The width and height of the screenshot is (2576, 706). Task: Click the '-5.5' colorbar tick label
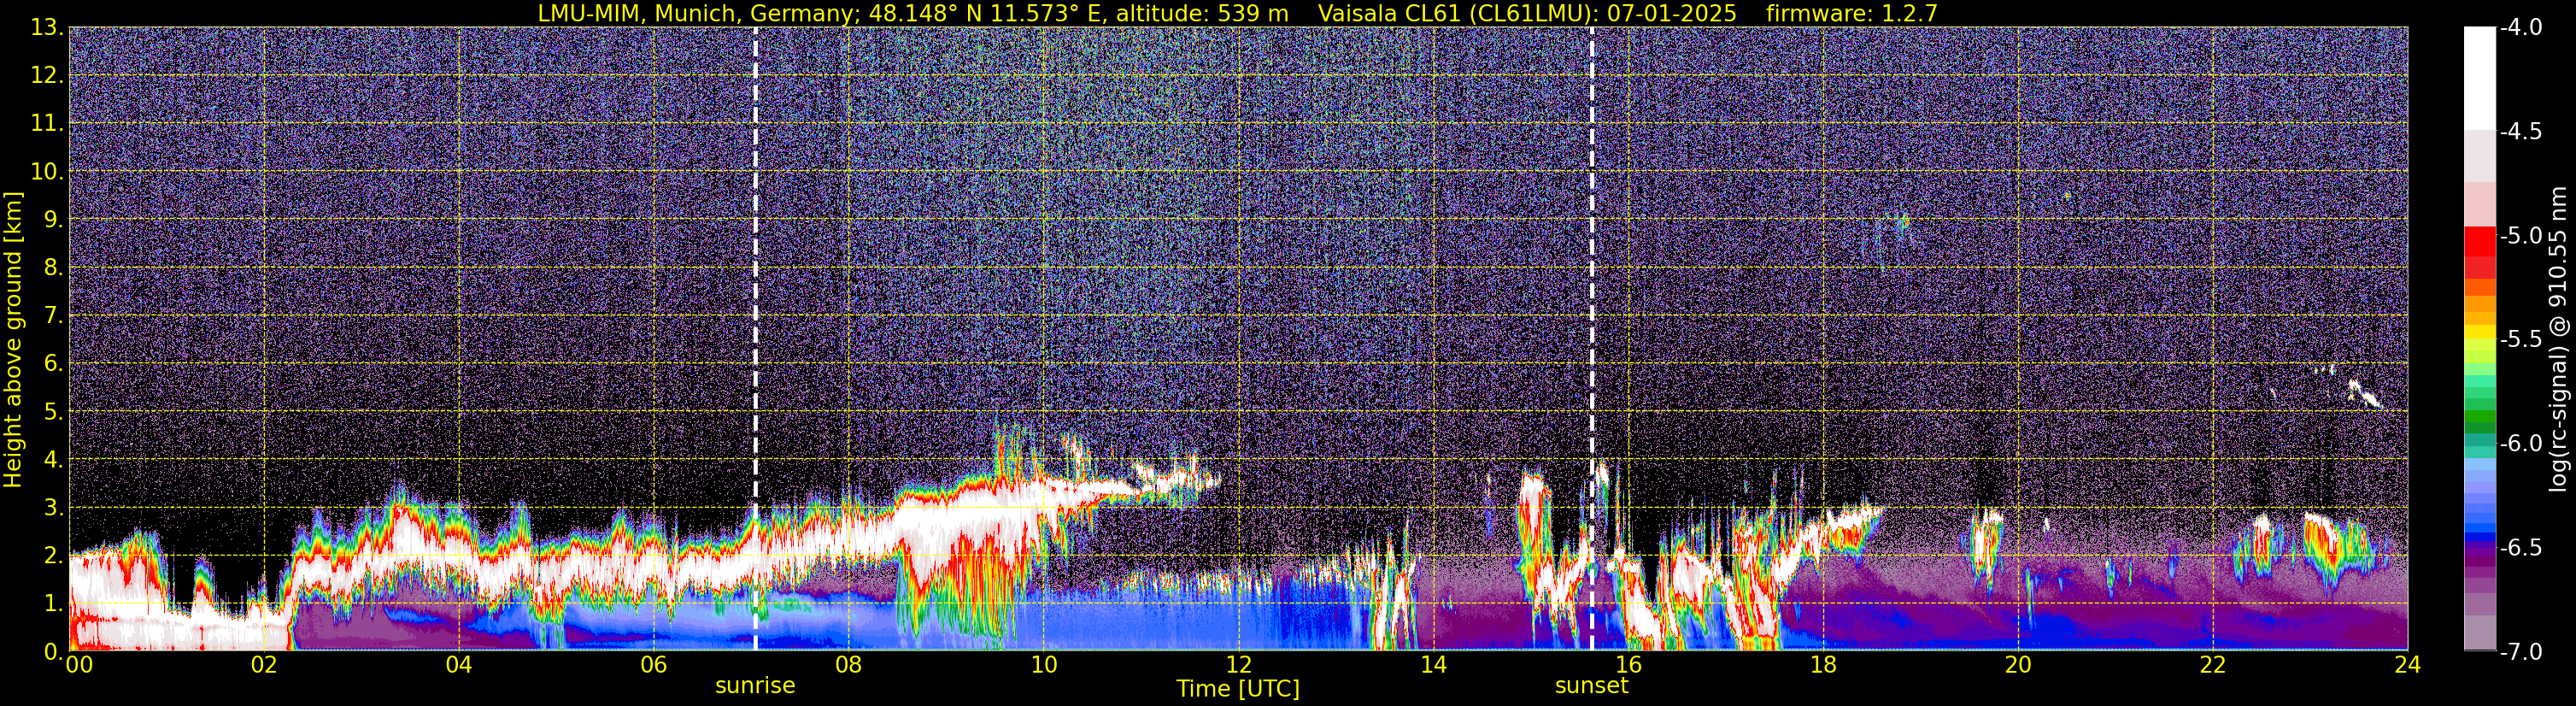(x=2520, y=340)
